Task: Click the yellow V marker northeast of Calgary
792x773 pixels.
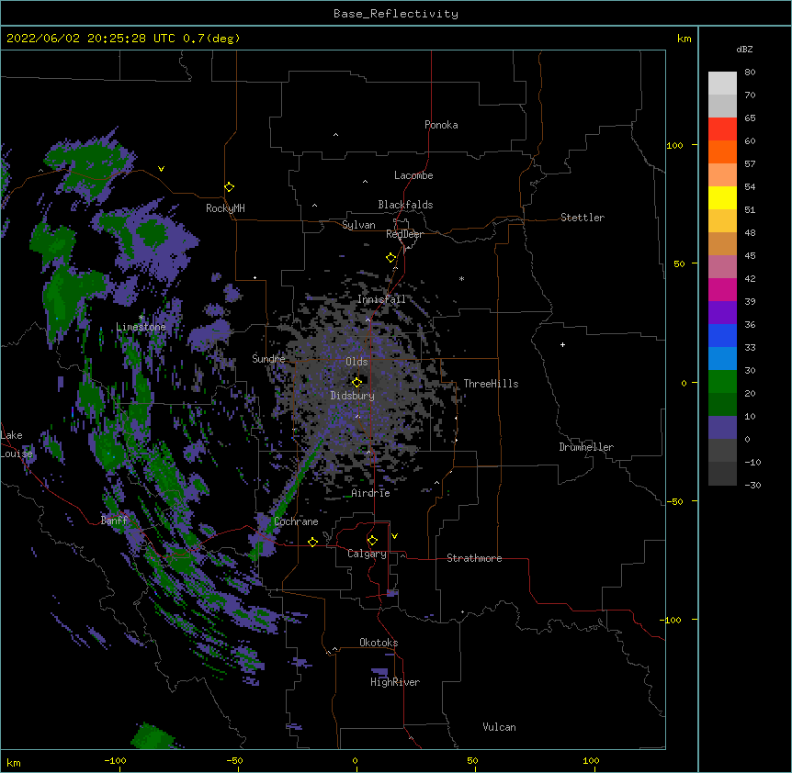Action: tap(394, 536)
